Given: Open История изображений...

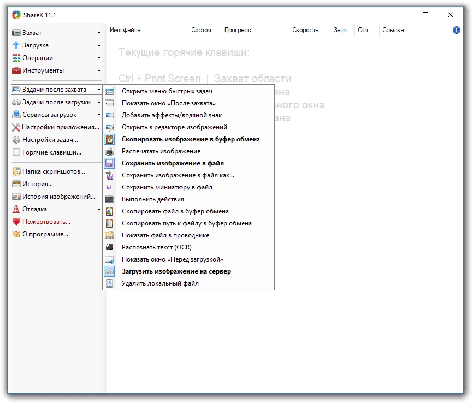Looking at the screenshot, I should coord(56,197).
